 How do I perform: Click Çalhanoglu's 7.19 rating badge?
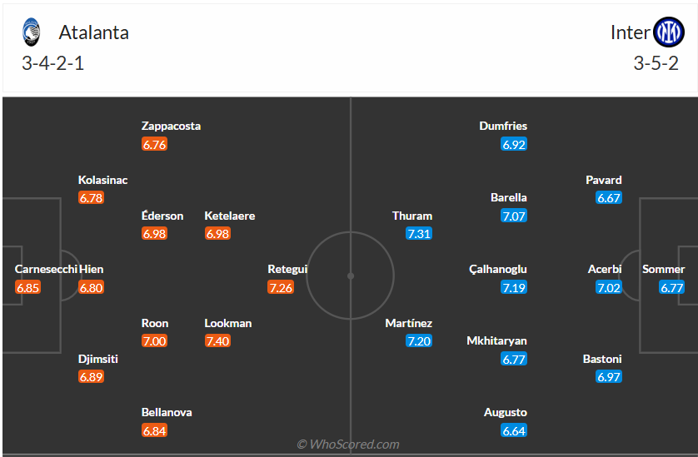point(514,287)
